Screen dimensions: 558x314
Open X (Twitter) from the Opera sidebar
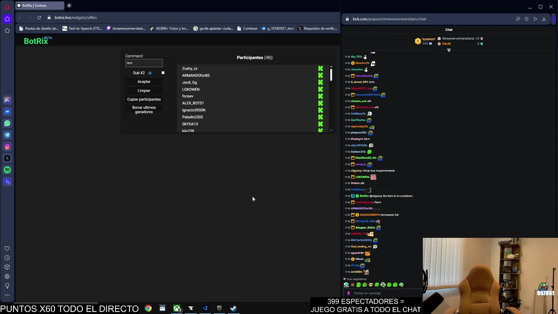7,158
